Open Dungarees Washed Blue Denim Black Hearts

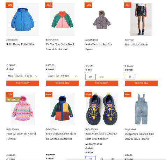click(x=139, y=136)
